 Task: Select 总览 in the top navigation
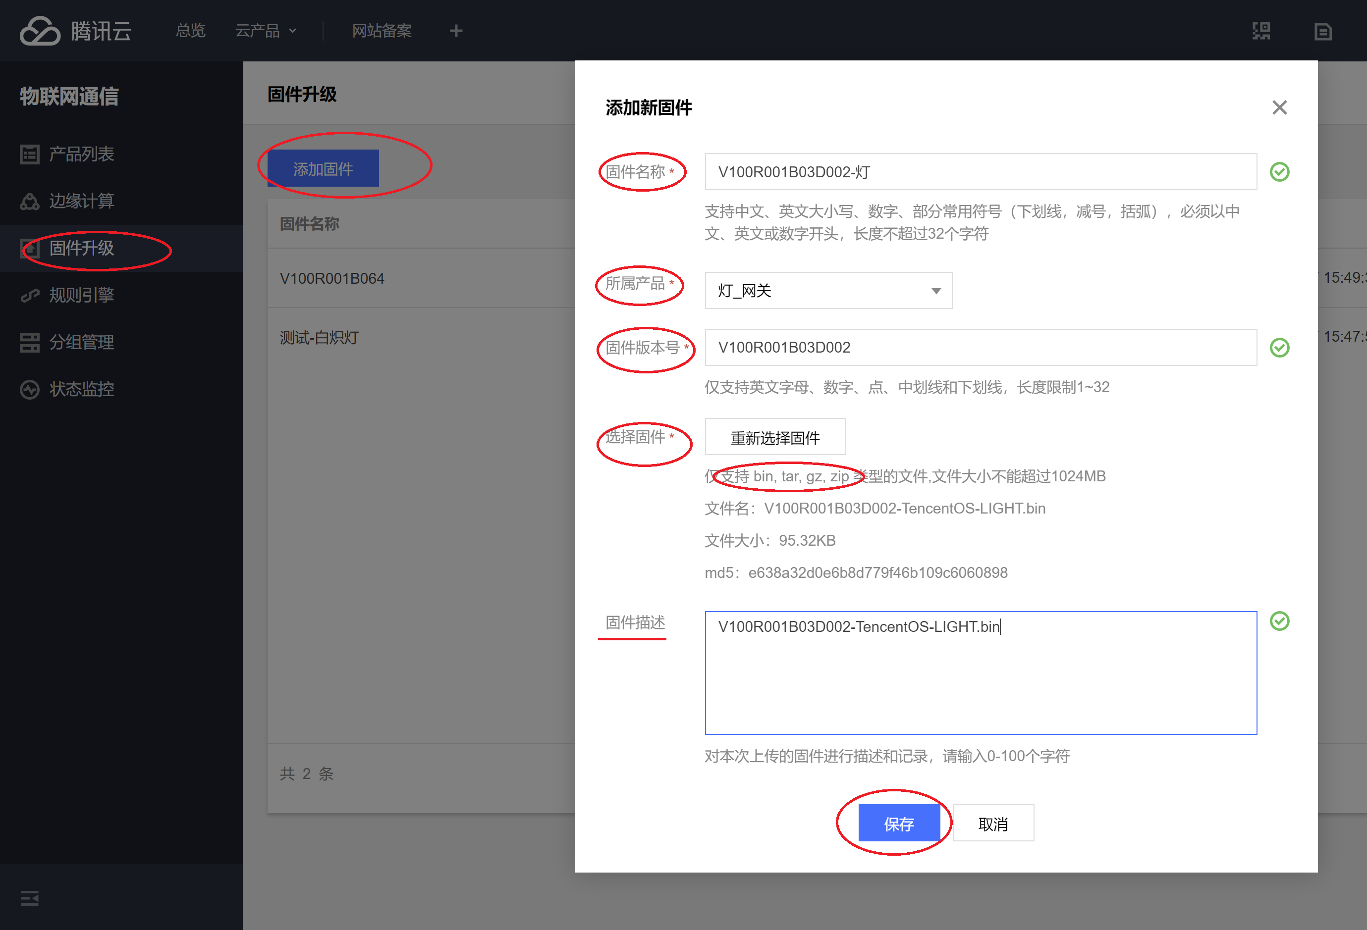pos(191,31)
